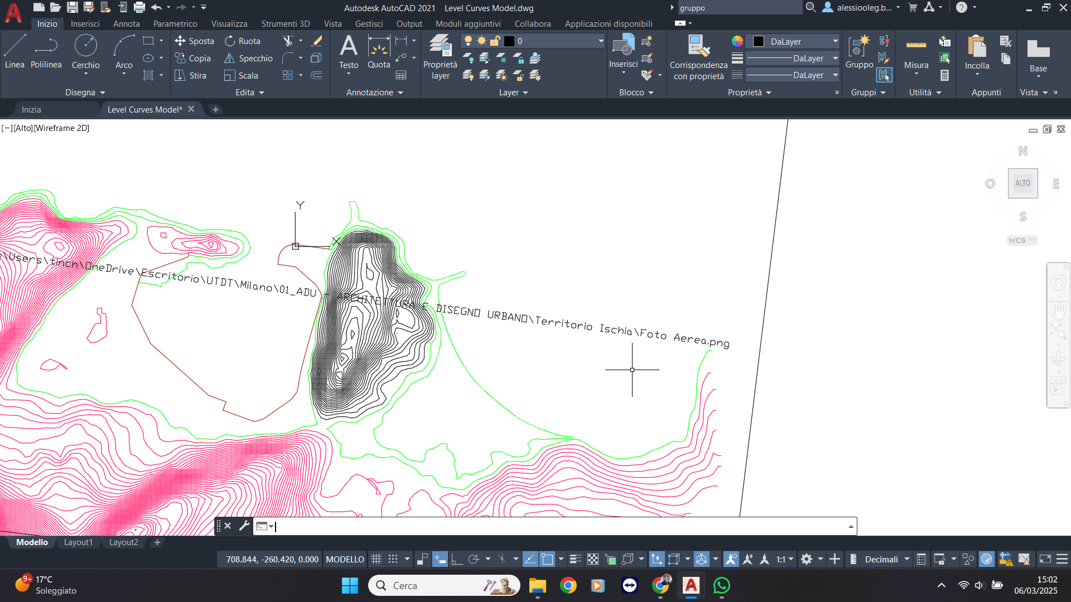Click the Scala scale tool

(241, 76)
